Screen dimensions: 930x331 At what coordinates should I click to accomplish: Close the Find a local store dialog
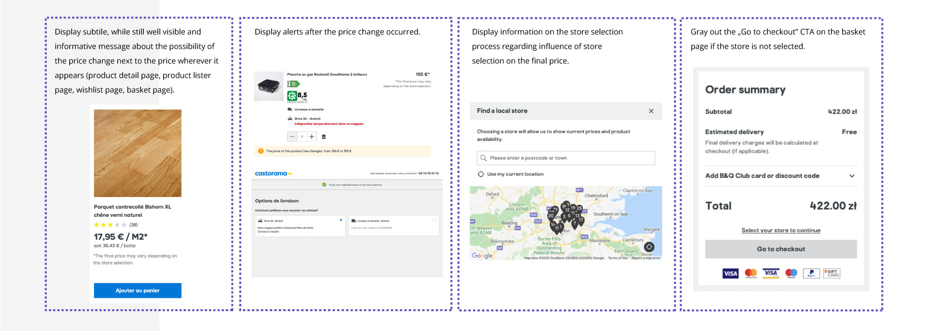click(x=651, y=111)
